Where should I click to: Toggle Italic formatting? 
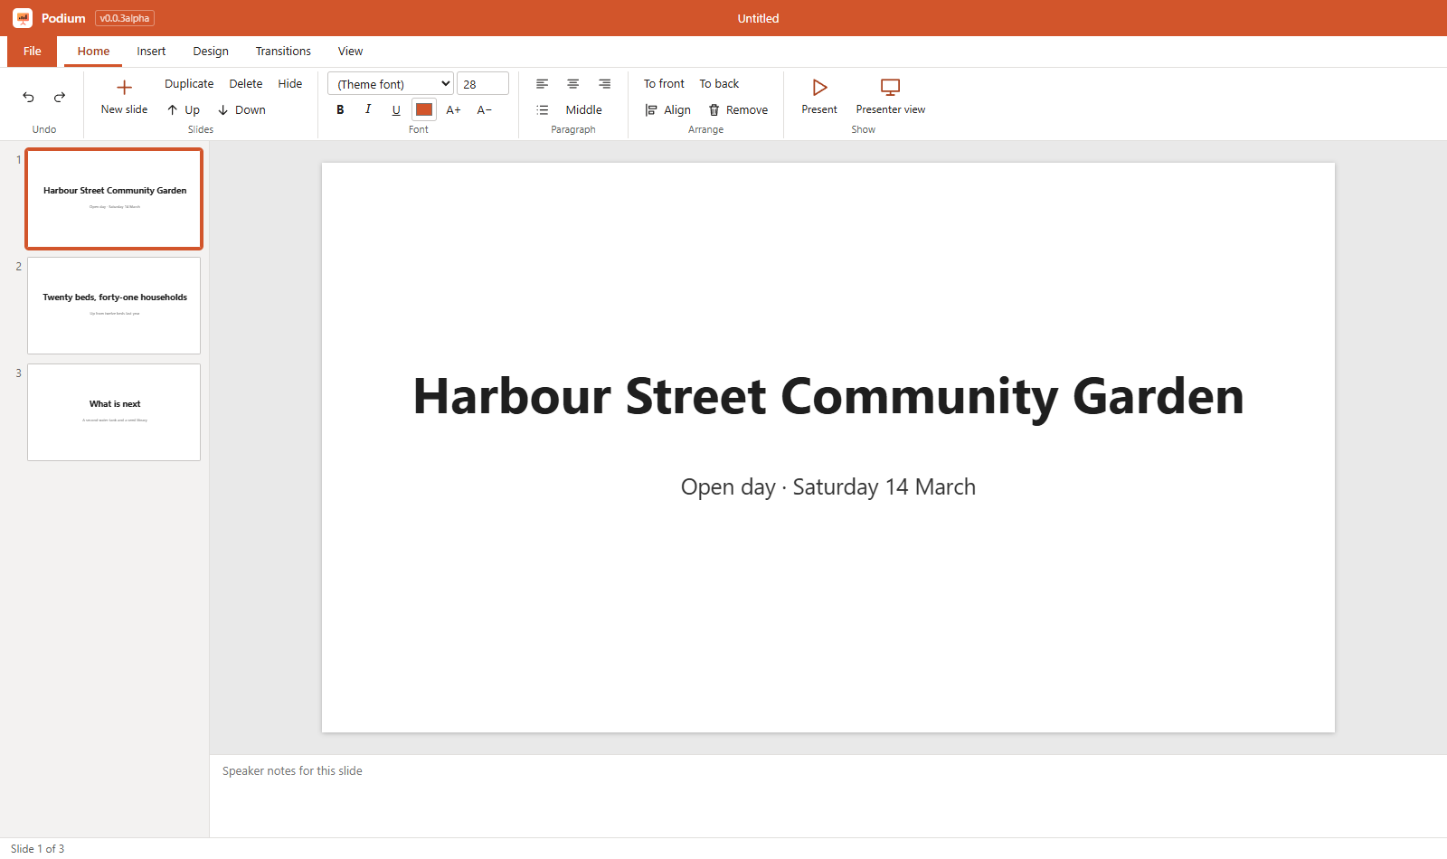[x=368, y=109]
